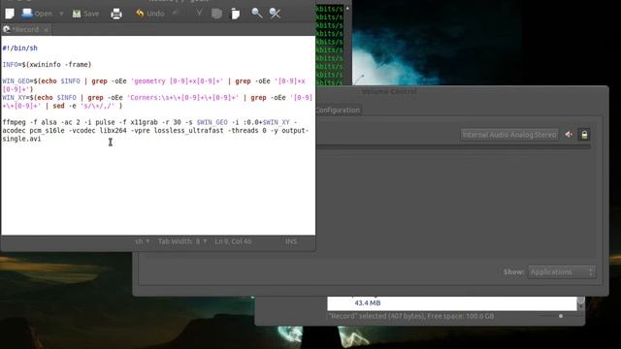Redo the last undone action
The height and width of the screenshot is (349, 621).
coord(176,14)
